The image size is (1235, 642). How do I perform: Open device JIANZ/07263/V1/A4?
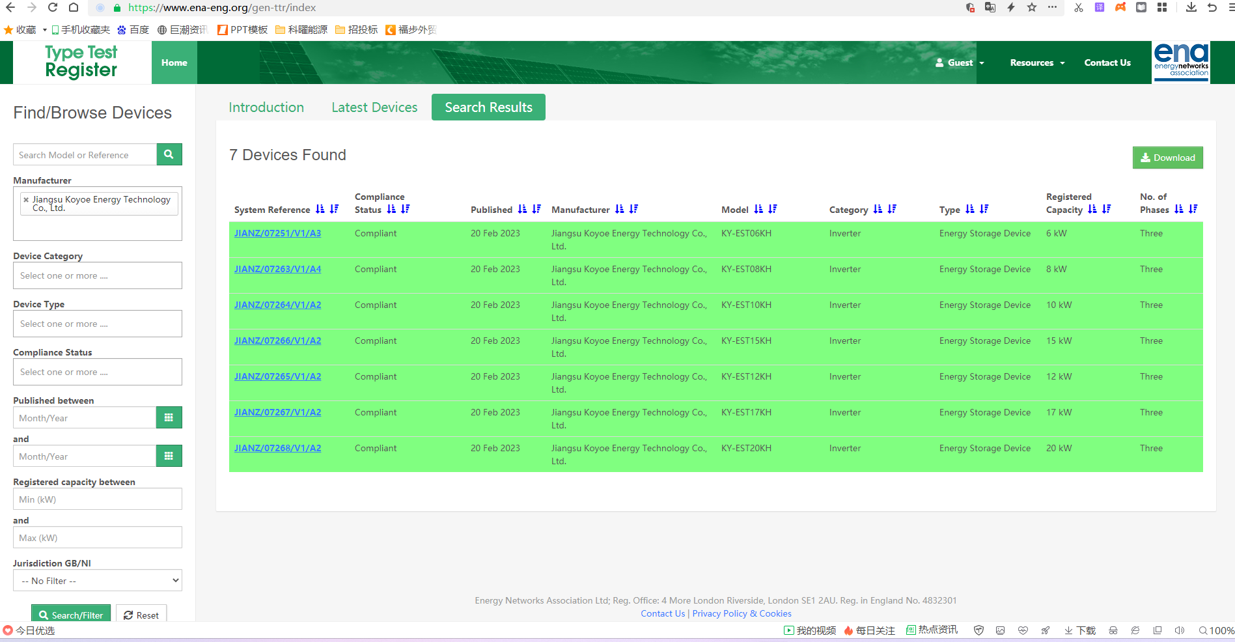[x=277, y=269]
